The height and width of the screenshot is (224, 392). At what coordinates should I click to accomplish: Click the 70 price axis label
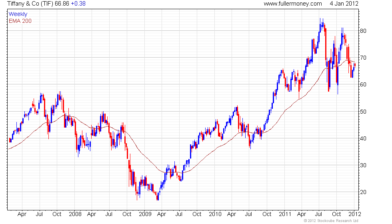363,58
